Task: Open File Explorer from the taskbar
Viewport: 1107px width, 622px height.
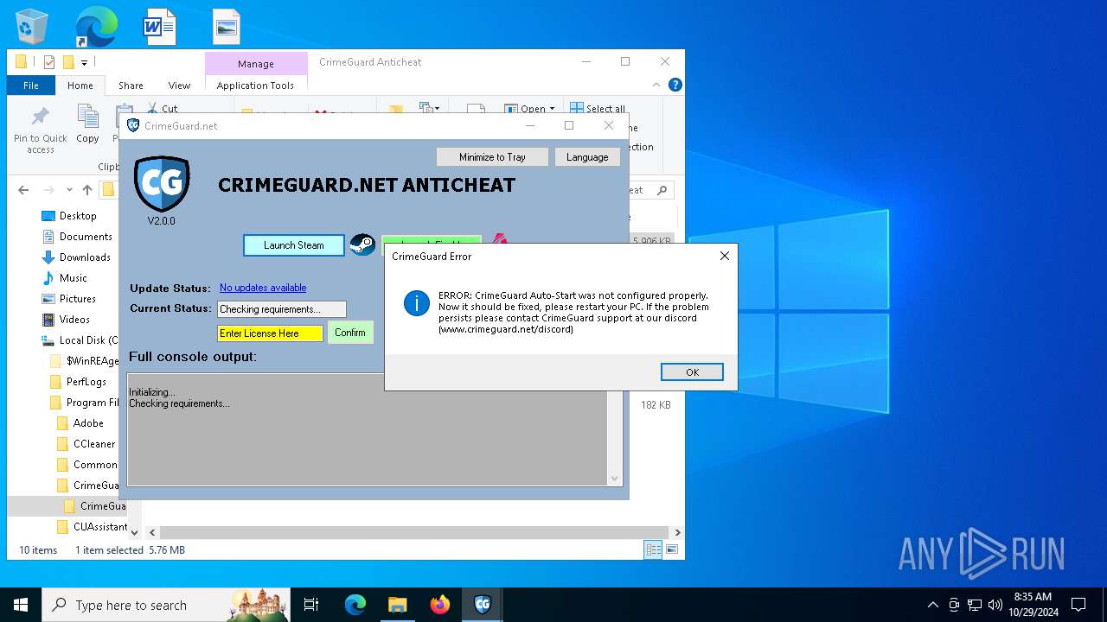Action: click(398, 605)
